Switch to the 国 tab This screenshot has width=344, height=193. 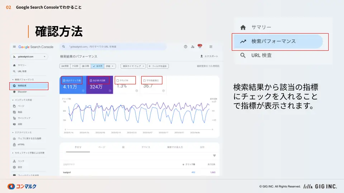[123, 147]
